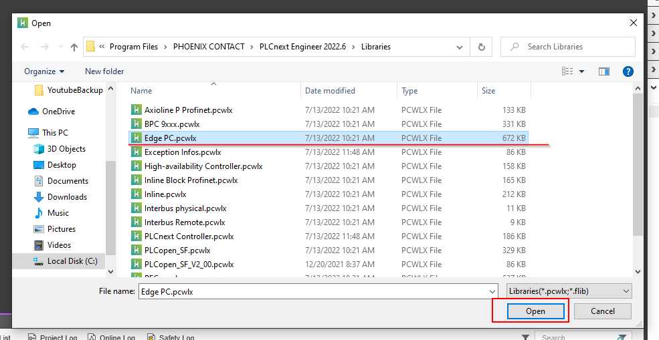Switch to Project Log tab behind the dialog

click(x=53, y=337)
